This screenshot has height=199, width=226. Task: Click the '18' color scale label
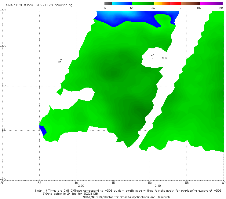tap(131, 8)
